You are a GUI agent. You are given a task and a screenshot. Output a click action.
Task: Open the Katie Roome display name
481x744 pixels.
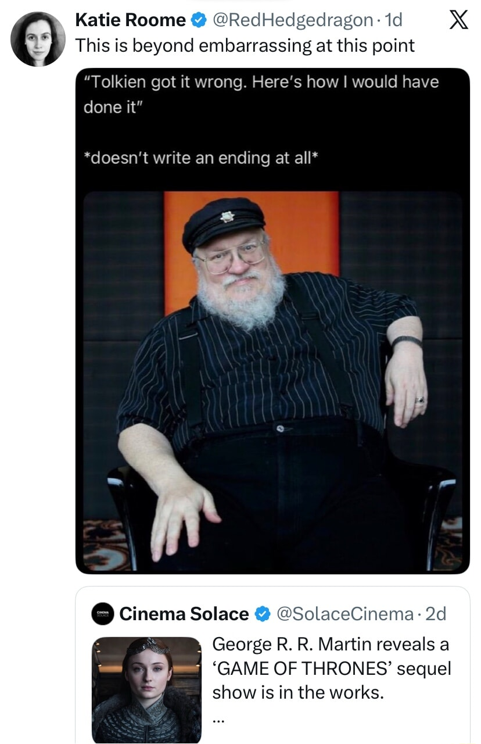pyautogui.click(x=130, y=21)
